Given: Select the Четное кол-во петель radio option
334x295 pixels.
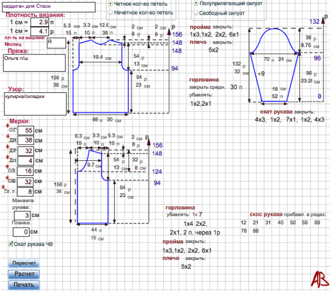Looking at the screenshot, I should click(111, 3).
